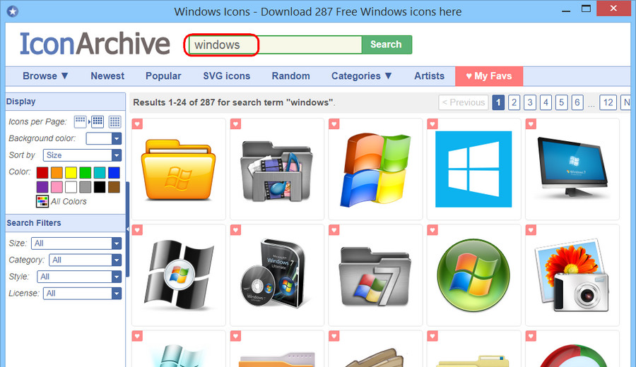Open the green Windows orb icon

[473, 275]
